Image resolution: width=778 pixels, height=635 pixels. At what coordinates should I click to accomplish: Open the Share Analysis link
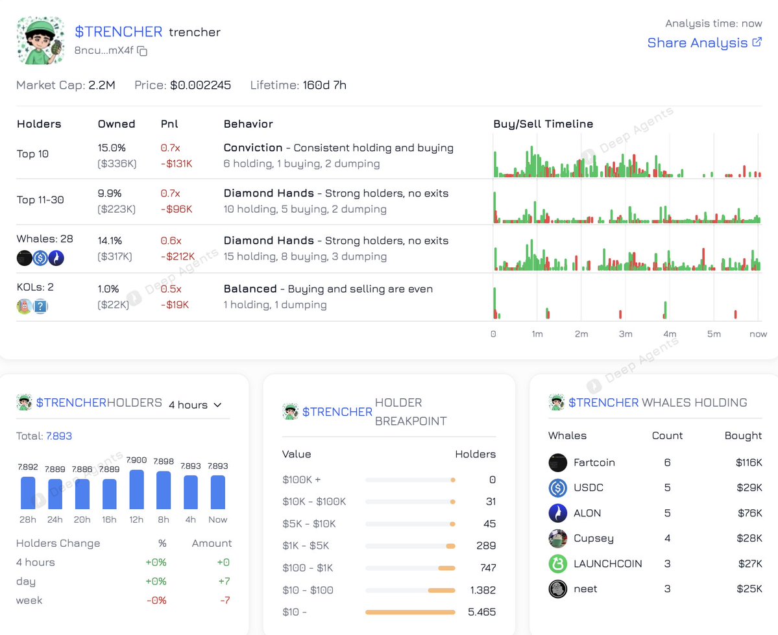point(705,43)
